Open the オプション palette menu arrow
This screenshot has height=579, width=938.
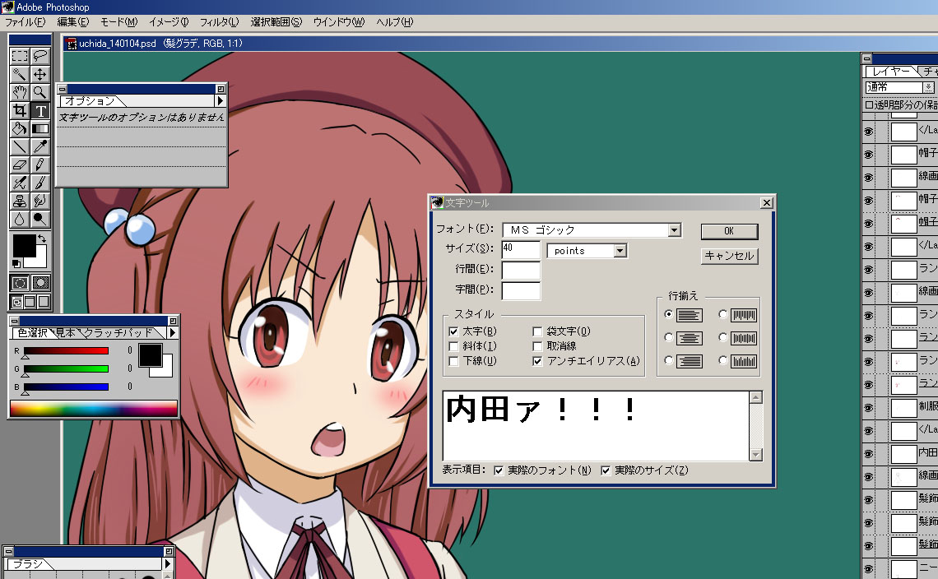coord(221,101)
